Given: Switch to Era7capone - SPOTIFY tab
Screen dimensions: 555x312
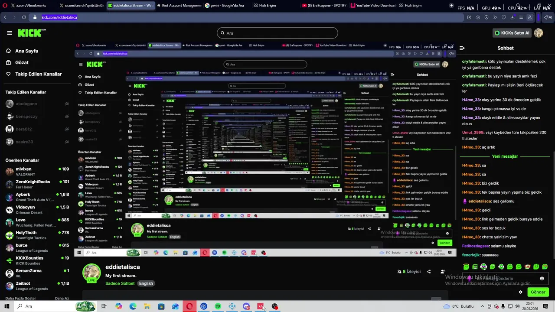Looking at the screenshot, I should click(324, 6).
